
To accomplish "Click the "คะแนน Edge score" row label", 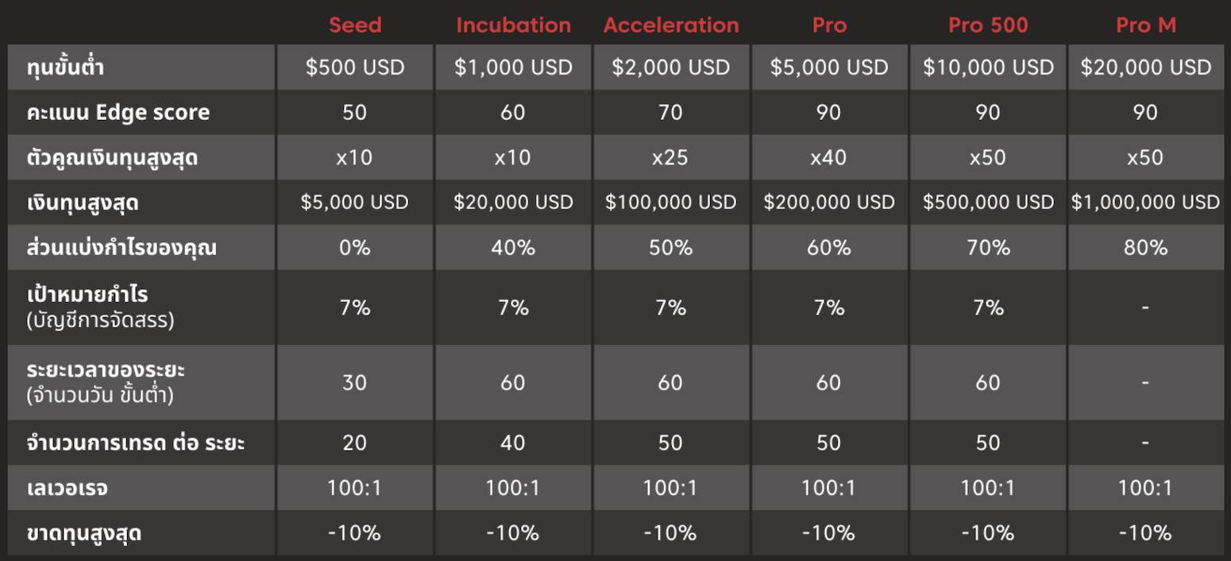I will [118, 112].
